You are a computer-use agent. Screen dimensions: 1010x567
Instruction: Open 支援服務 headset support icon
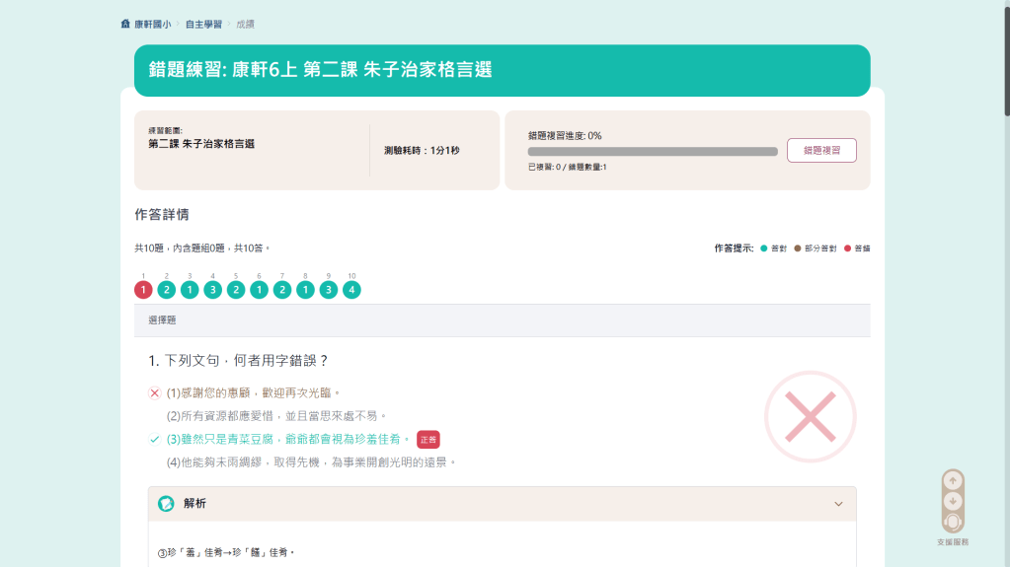pos(953,523)
